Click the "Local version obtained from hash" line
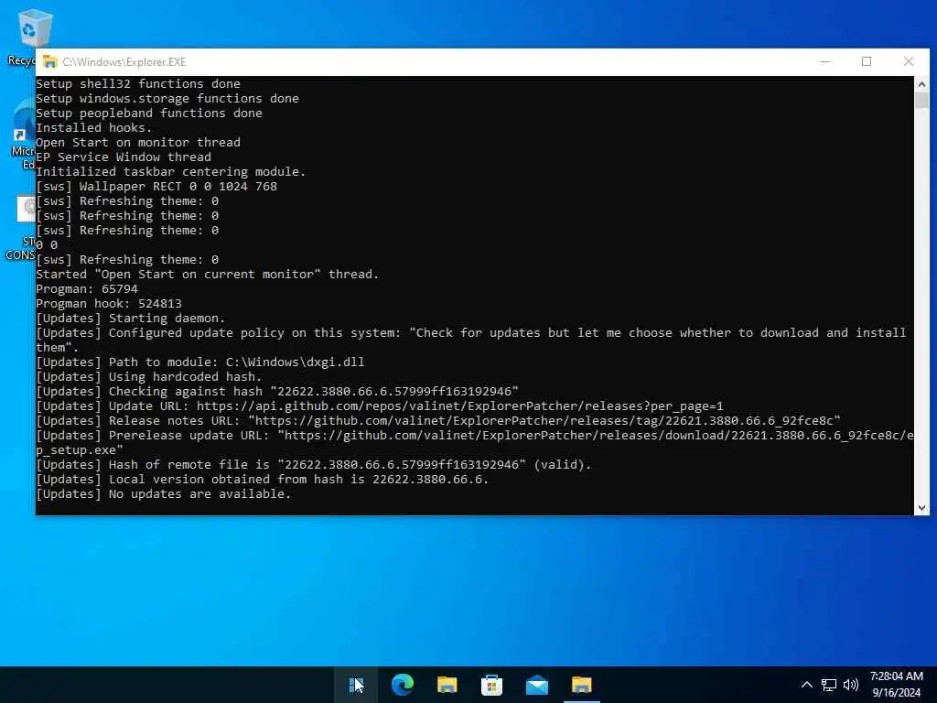The height and width of the screenshot is (703, 937). tap(263, 480)
